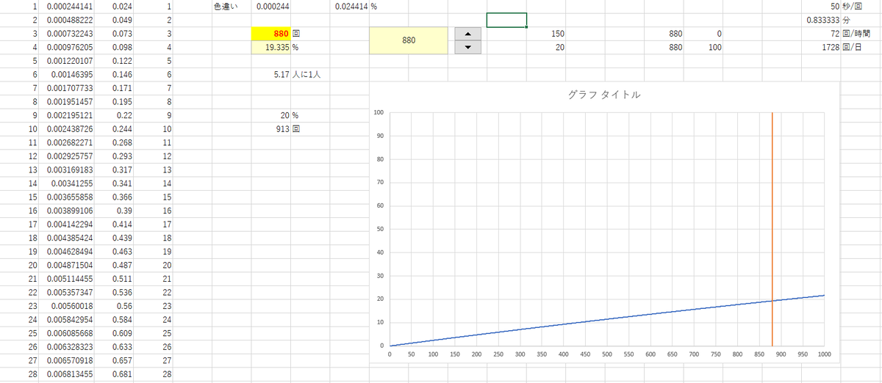
Task: Click the spin button up arrow
Action: 468,34
